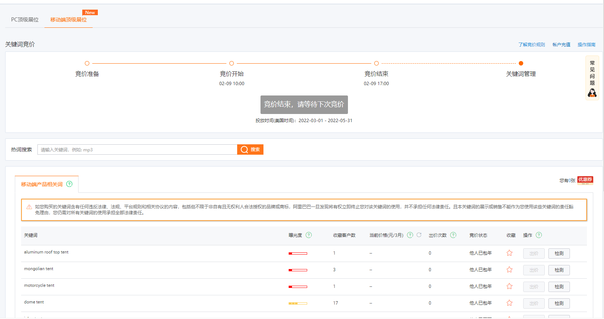Open the 优惠券 coupon badge
Image resolution: width=604 pixels, height=319 pixels.
coord(585,180)
